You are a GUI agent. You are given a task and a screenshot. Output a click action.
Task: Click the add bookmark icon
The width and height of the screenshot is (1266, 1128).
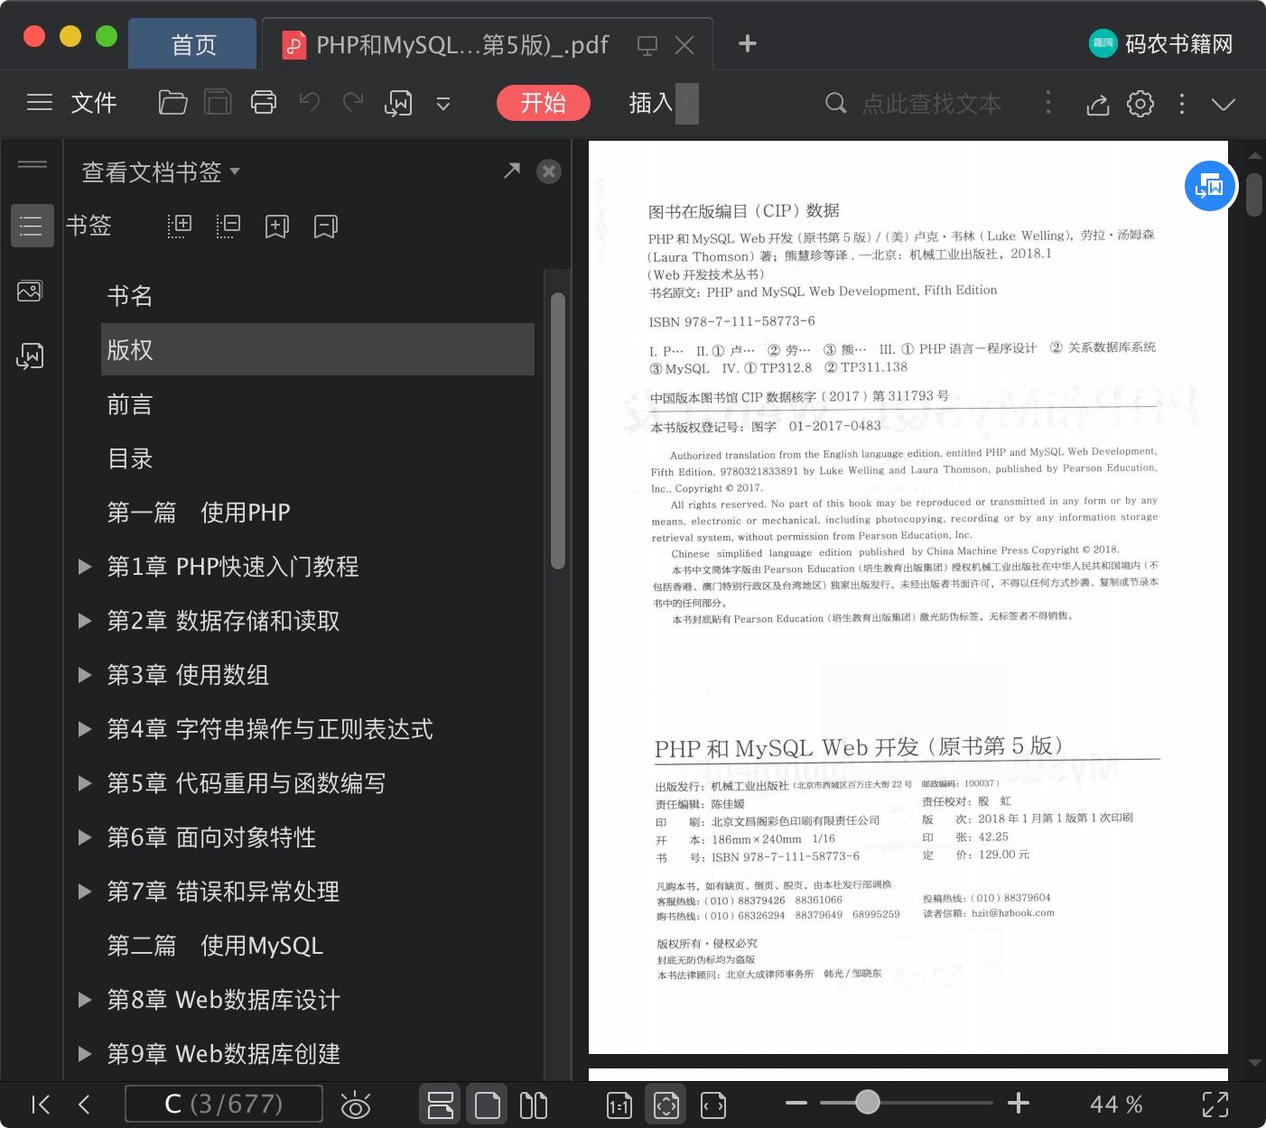pos(277,226)
